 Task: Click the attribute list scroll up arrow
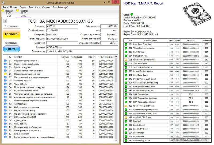pos(116,56)
